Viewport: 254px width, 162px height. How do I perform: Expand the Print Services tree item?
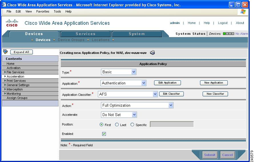click(x=5, y=81)
